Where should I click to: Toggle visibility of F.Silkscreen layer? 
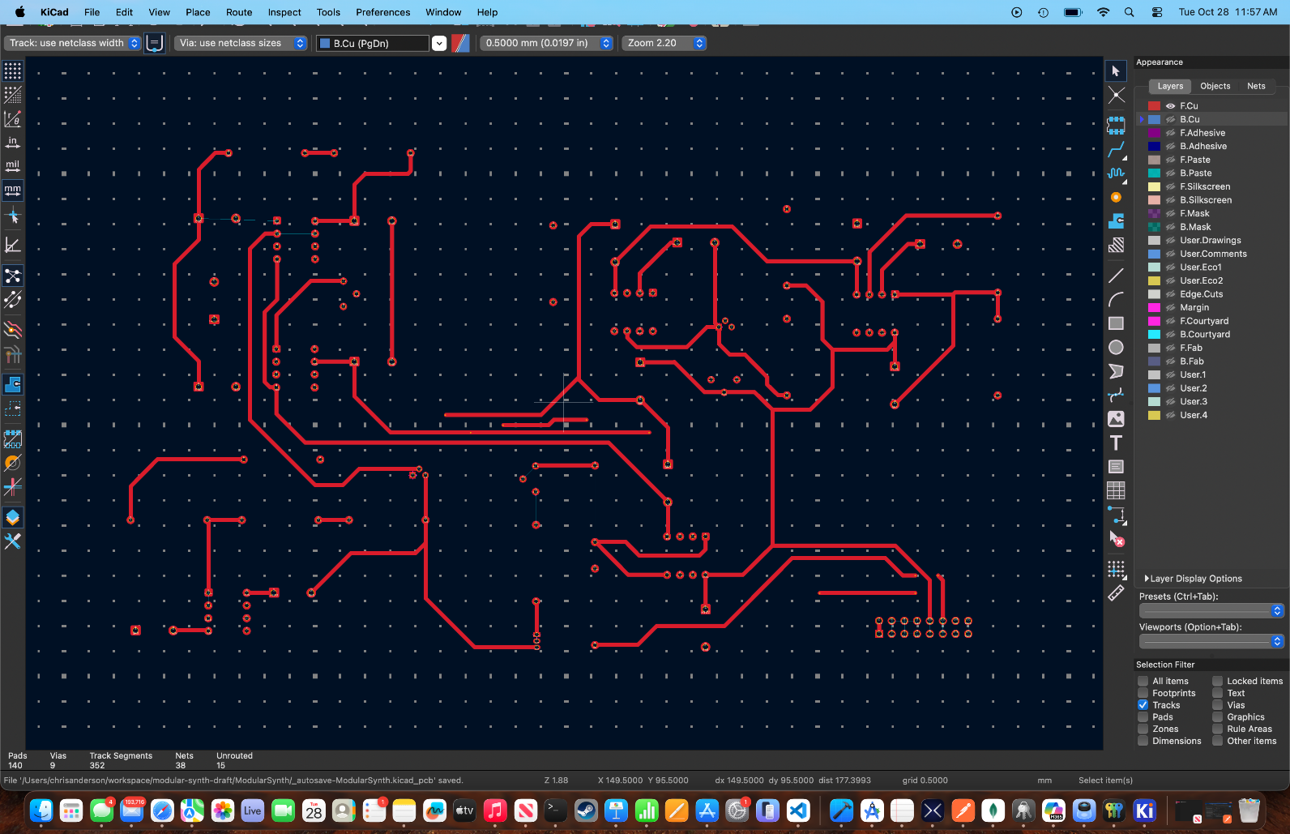tap(1170, 186)
